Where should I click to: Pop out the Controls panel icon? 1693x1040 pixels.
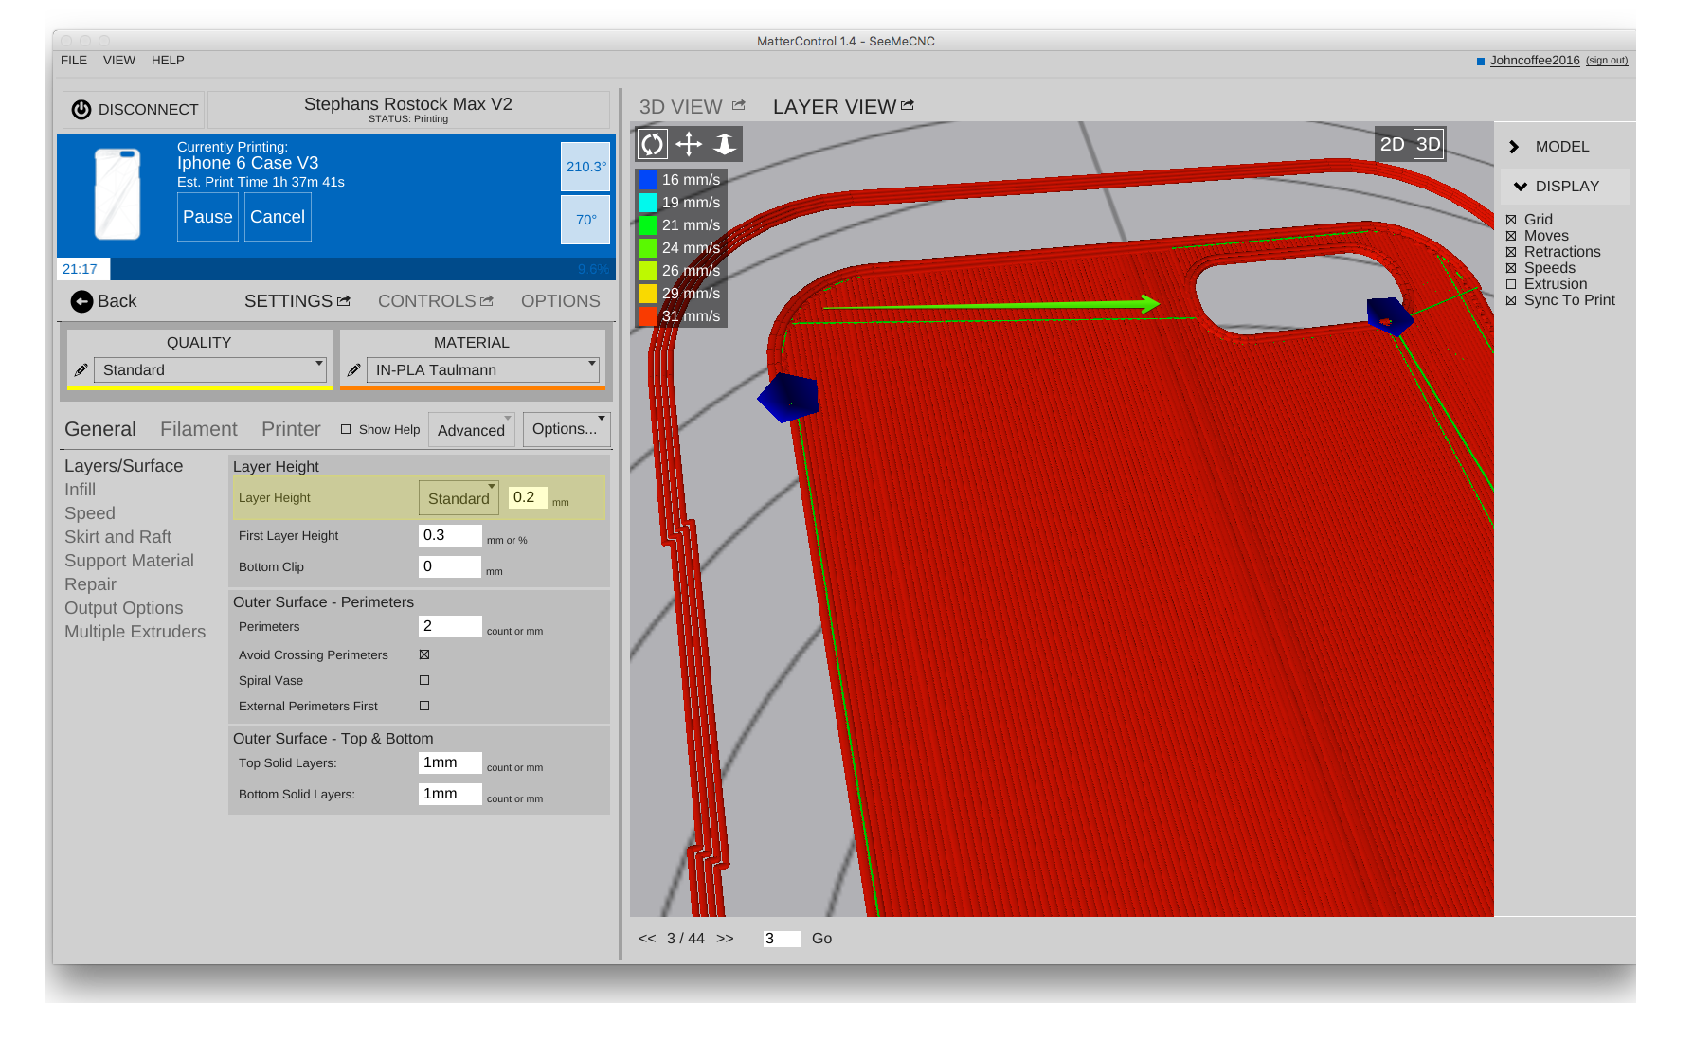(x=487, y=301)
